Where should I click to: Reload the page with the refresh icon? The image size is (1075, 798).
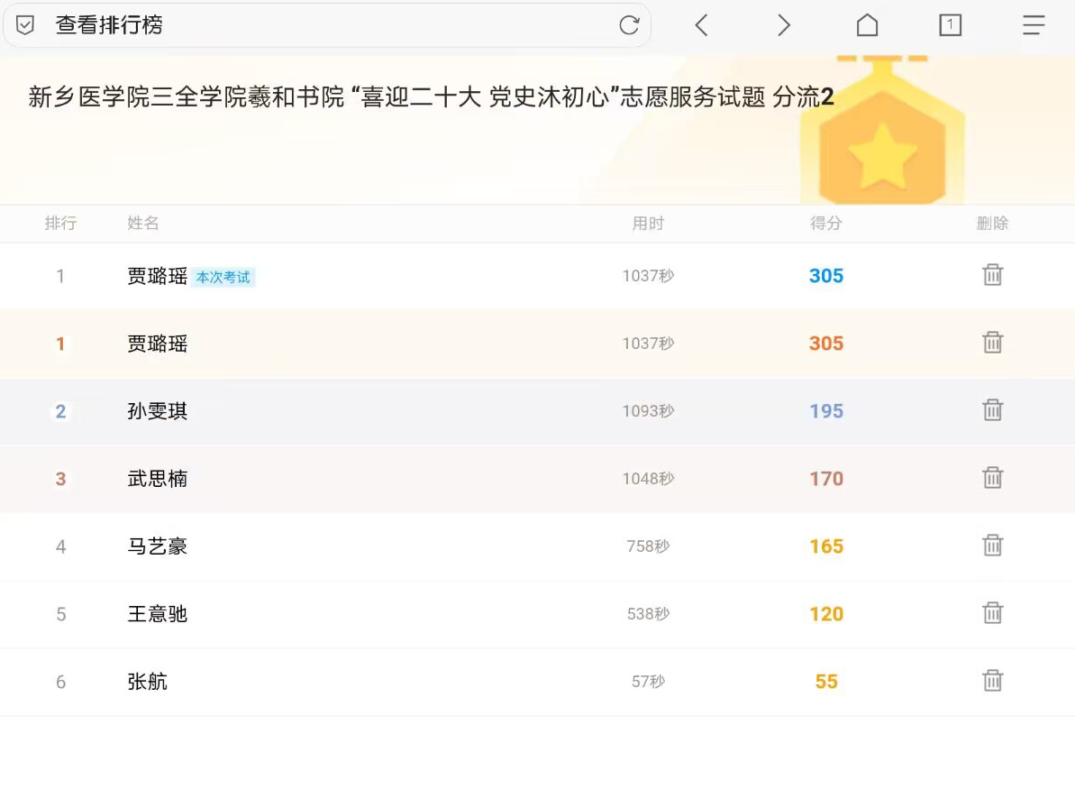(629, 25)
